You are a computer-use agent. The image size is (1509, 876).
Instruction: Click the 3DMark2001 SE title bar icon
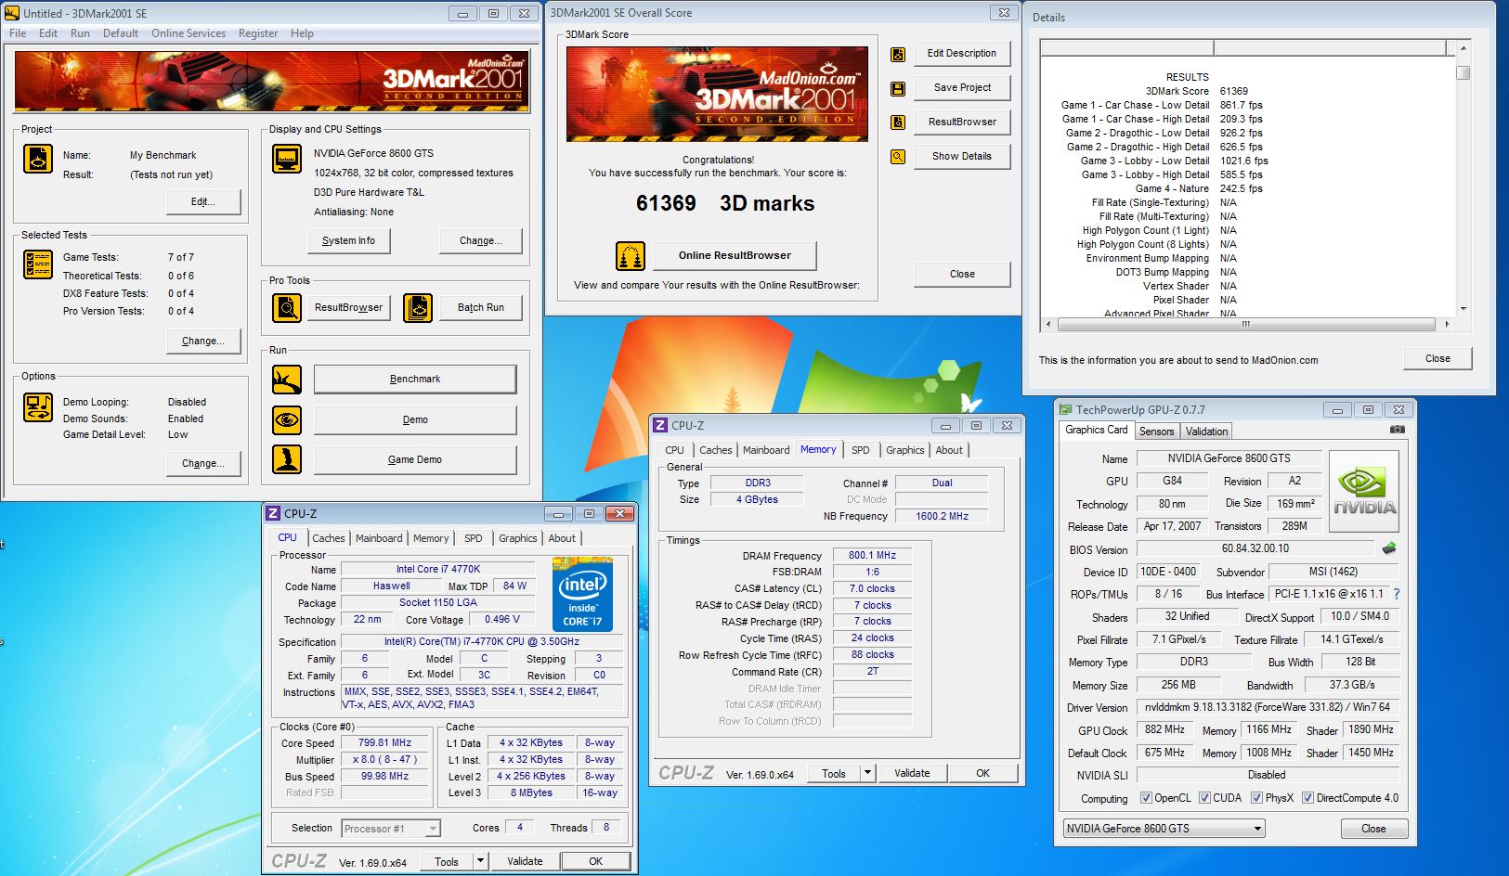coord(12,13)
